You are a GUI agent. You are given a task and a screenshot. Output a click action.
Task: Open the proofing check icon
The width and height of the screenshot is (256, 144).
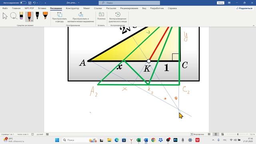tap(32, 134)
